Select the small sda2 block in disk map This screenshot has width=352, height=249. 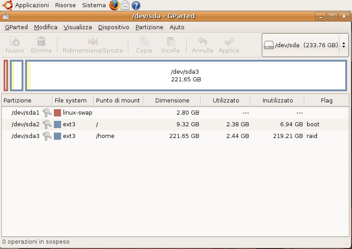[17, 76]
